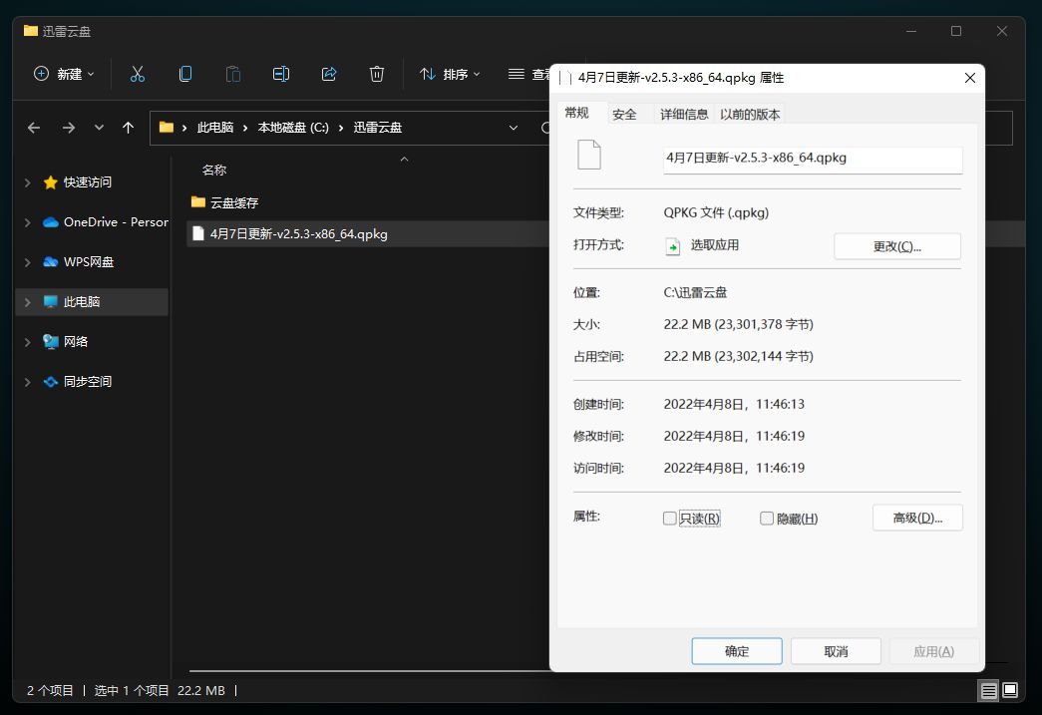1042x715 pixels.
Task: Switch to the 详细信息 tab
Action: (684, 115)
